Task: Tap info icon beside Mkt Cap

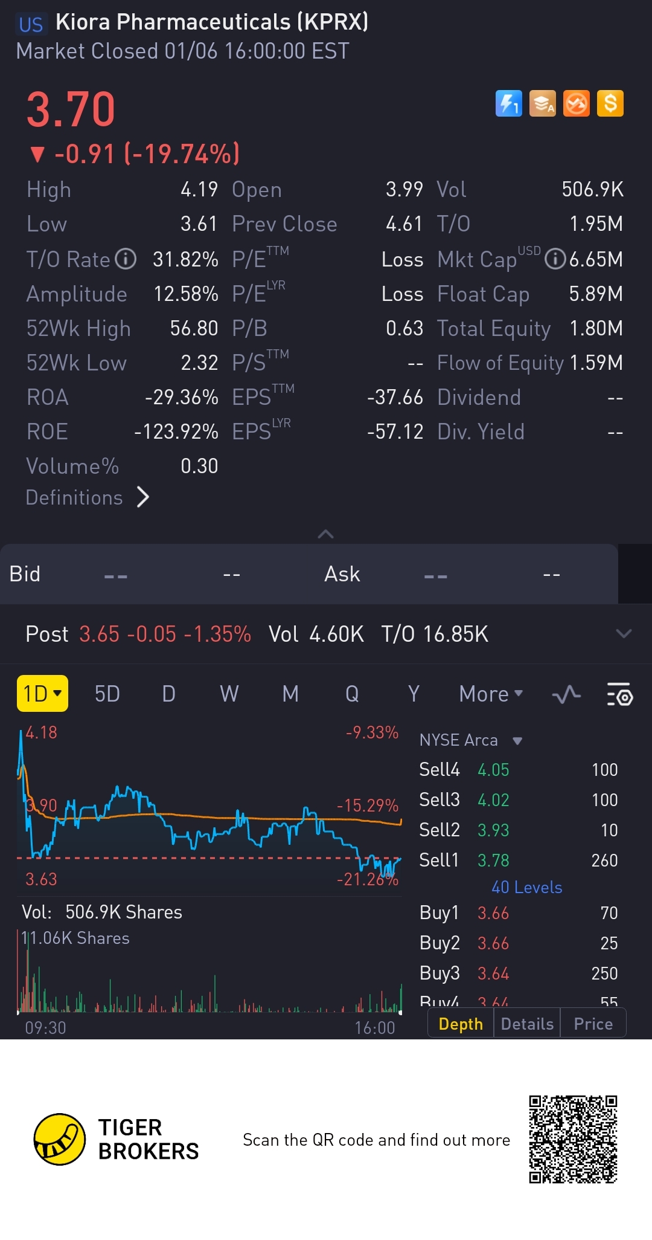Action: pyautogui.click(x=555, y=259)
